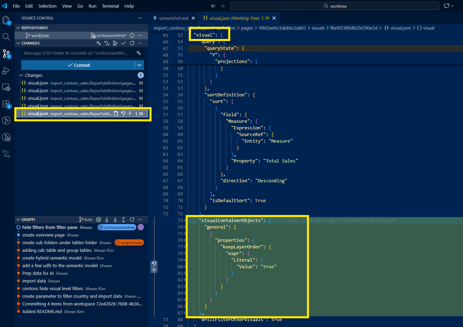Viewport: 463px width, 327px height.
Task: Open the Copilot chat icon in title bar
Action: tap(447, 6)
